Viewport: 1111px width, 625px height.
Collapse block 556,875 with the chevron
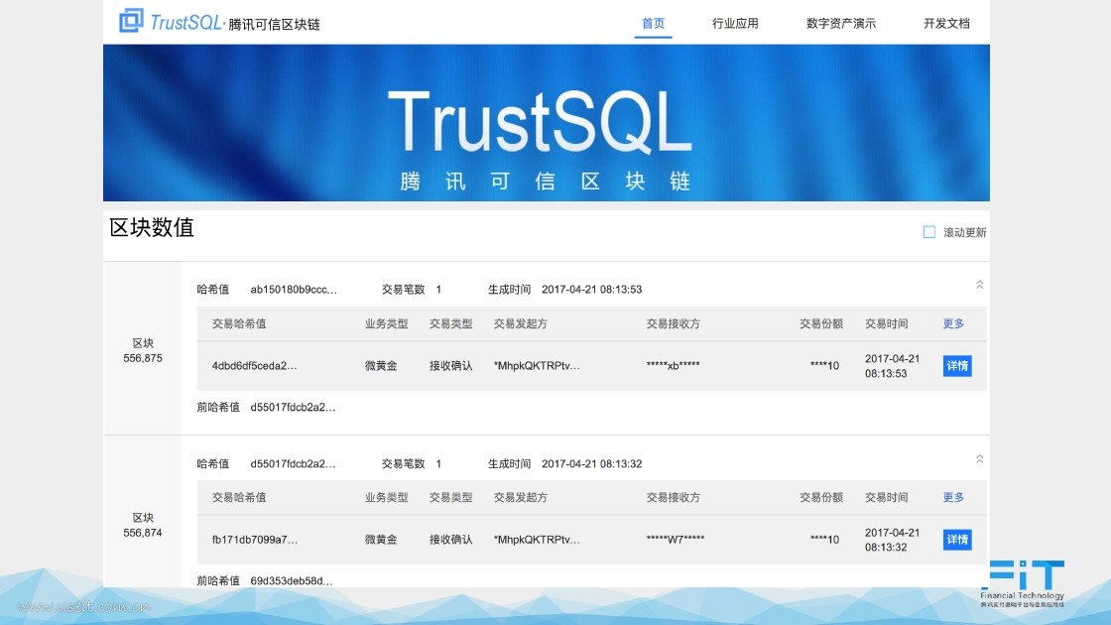[x=979, y=285]
